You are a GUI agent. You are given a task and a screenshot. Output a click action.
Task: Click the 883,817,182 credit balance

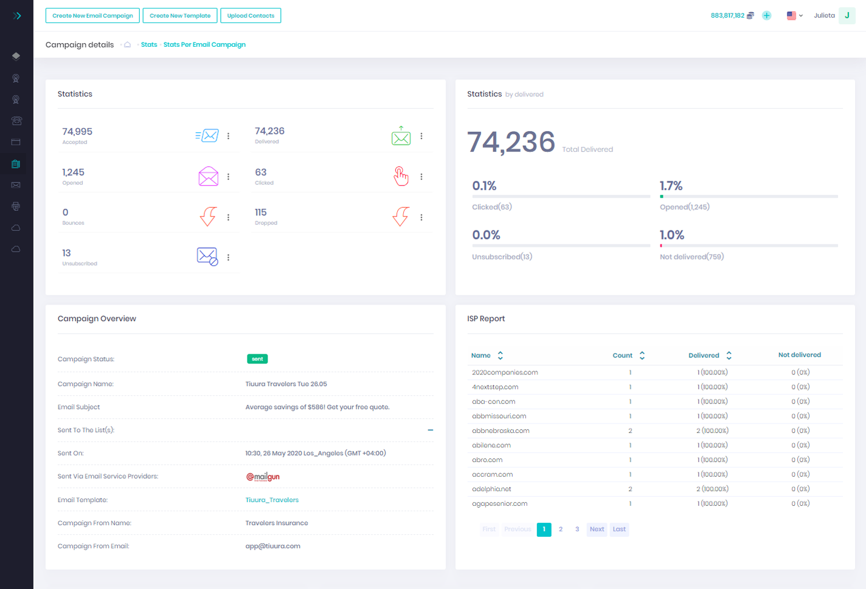click(727, 16)
